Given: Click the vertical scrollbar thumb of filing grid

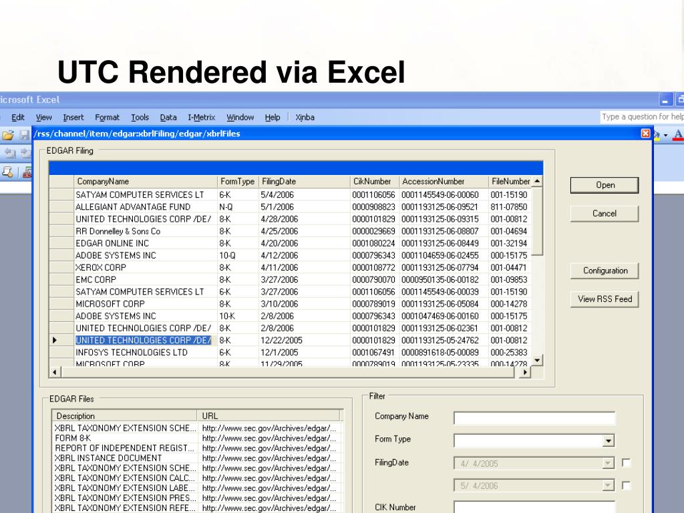Looking at the screenshot, I should click(538, 221).
